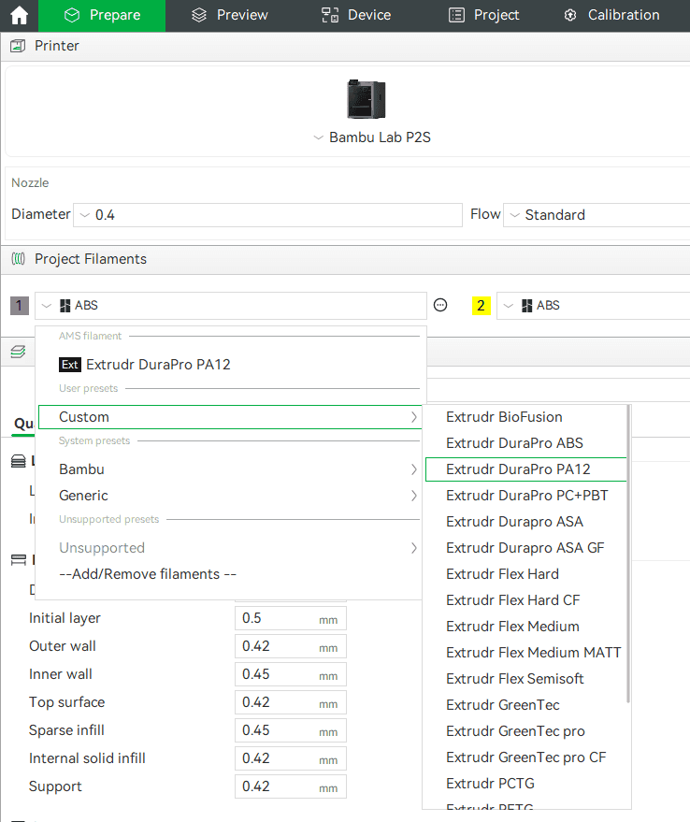Open the Bambu Lab P2S printer dropdown

point(372,137)
